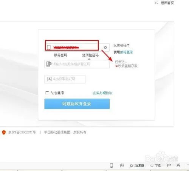Click the 返回首页 link at the top
Viewport: 189px width, 171px height.
[x=167, y=3]
